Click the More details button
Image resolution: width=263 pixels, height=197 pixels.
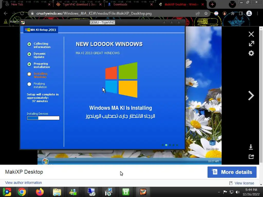pos(232,172)
